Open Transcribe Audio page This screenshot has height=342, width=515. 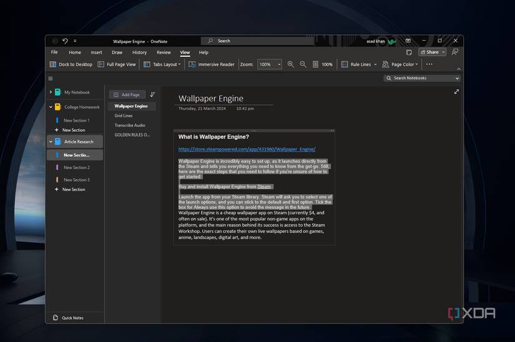(130, 125)
